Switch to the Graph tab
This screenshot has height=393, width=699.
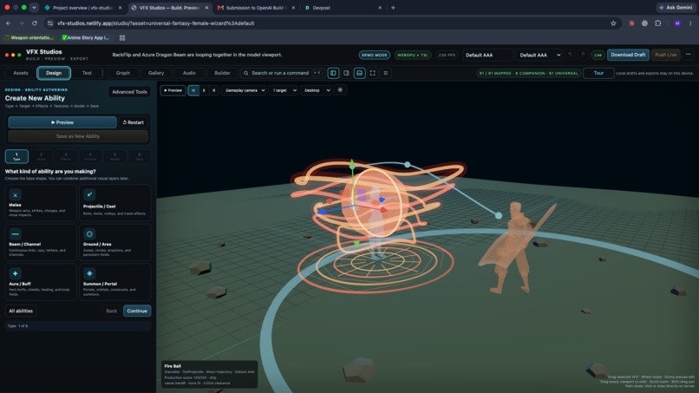coord(123,73)
